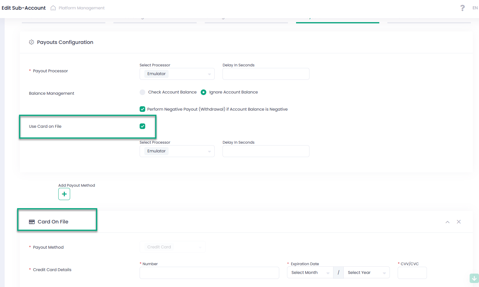Go to Platform Management breadcrumb link
This screenshot has width=479, height=287.
tap(82, 8)
